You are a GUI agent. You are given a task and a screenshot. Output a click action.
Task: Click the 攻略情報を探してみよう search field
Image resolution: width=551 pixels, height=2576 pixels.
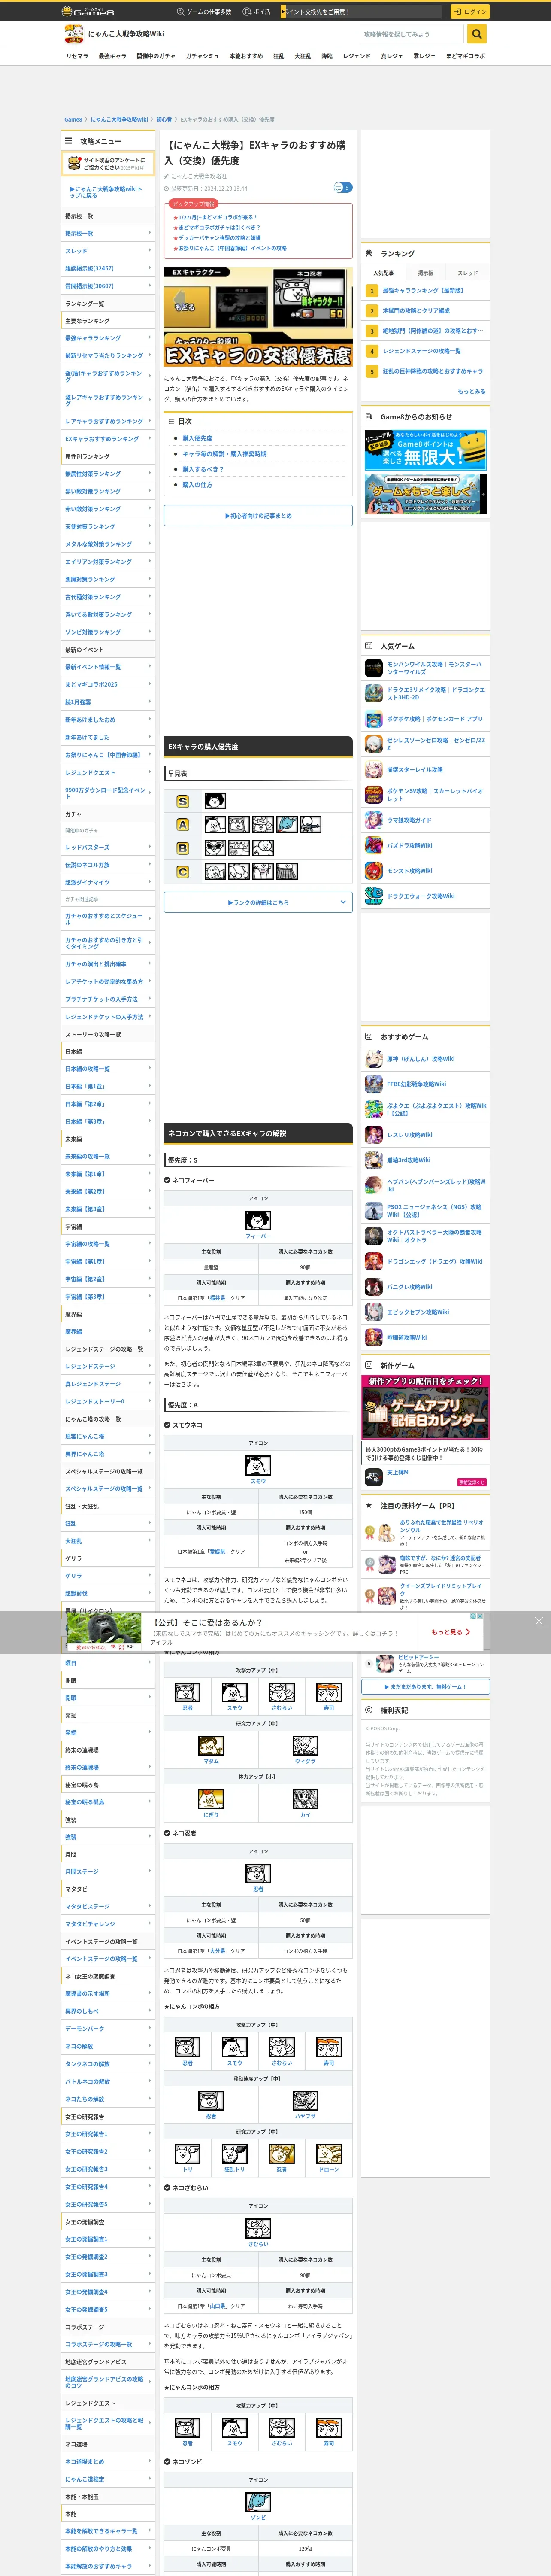click(x=413, y=34)
